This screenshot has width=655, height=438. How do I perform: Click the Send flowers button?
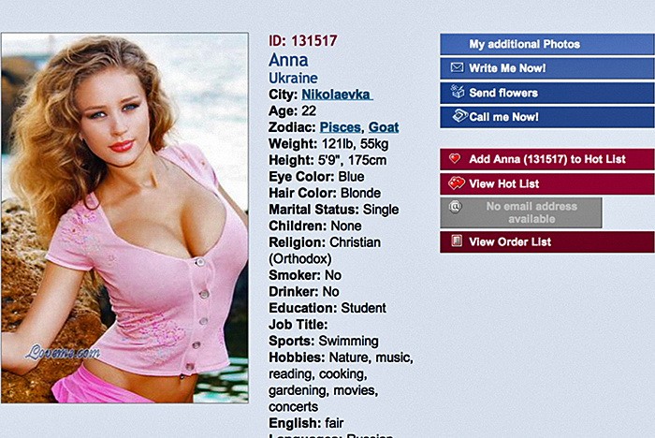(547, 93)
